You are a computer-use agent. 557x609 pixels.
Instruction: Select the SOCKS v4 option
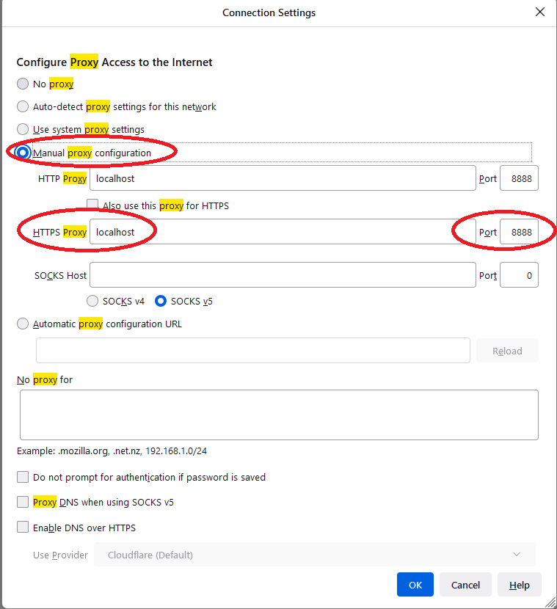(92, 301)
